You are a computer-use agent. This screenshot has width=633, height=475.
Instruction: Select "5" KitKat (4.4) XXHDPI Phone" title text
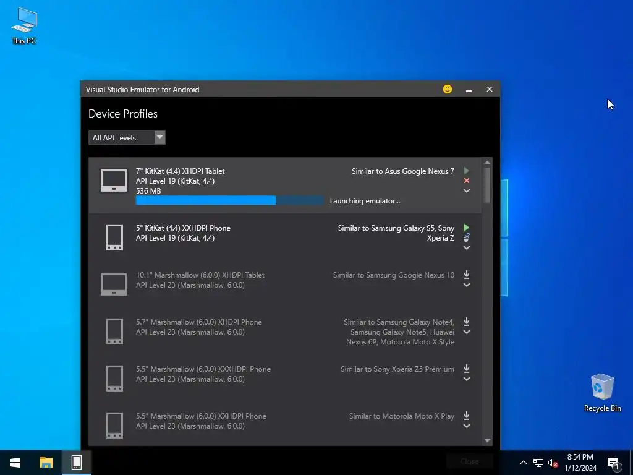pos(183,228)
